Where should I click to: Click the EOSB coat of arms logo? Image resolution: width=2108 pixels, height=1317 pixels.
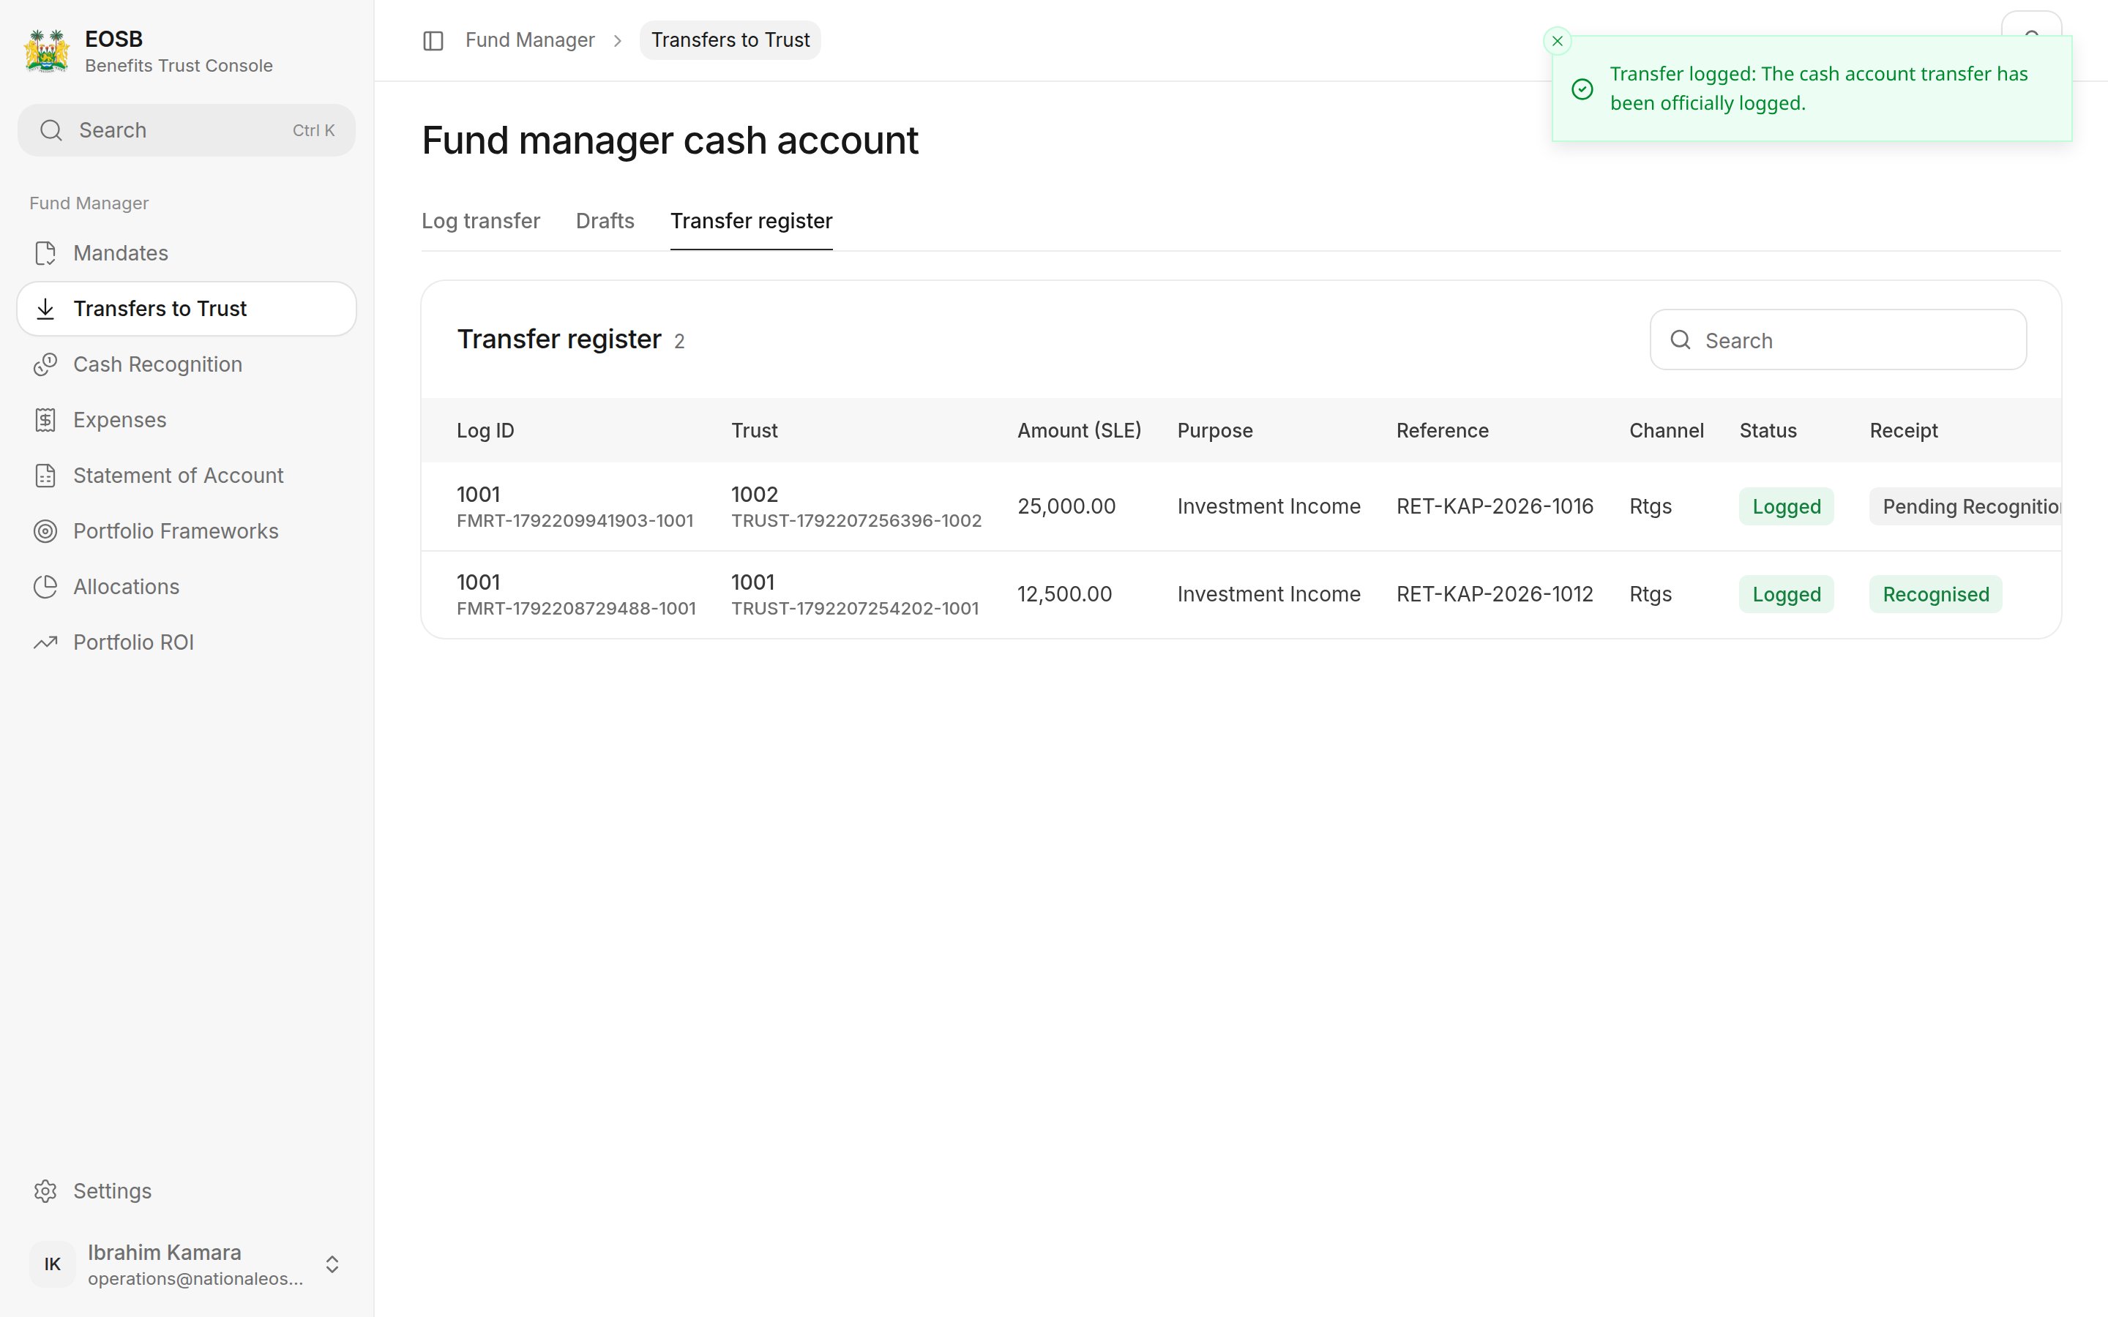tap(46, 51)
